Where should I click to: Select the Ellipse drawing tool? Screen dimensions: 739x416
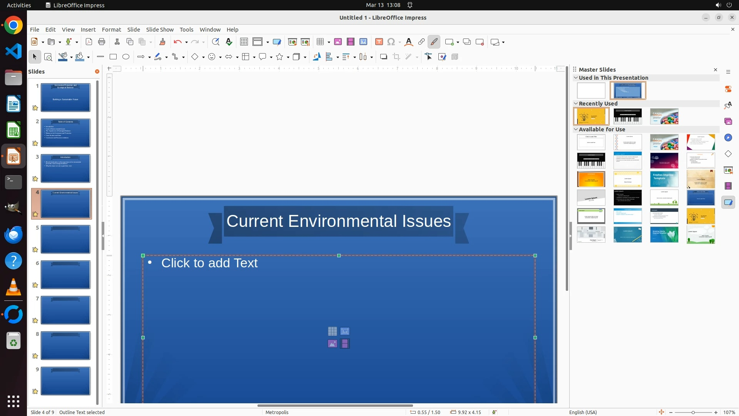tap(126, 57)
